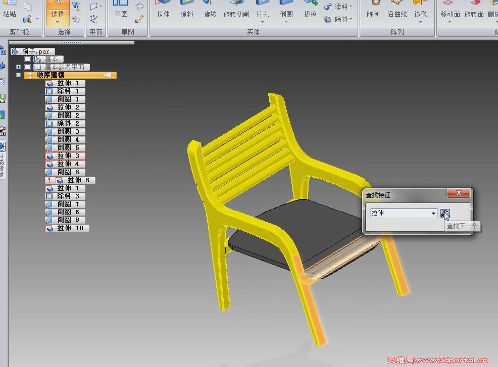
Task: Close the 查找特征 dialog
Action: [x=458, y=193]
